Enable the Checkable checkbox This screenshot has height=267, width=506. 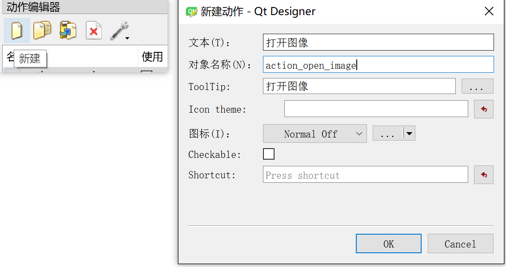click(x=269, y=154)
